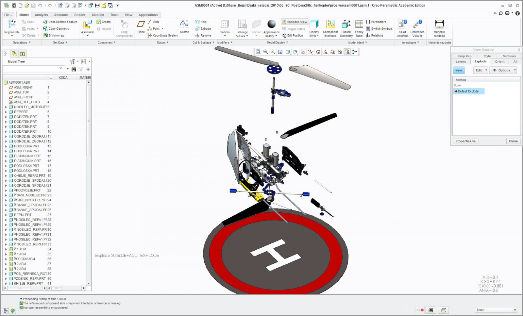
Task: Click the Bill of Materials icon
Action: click(402, 24)
